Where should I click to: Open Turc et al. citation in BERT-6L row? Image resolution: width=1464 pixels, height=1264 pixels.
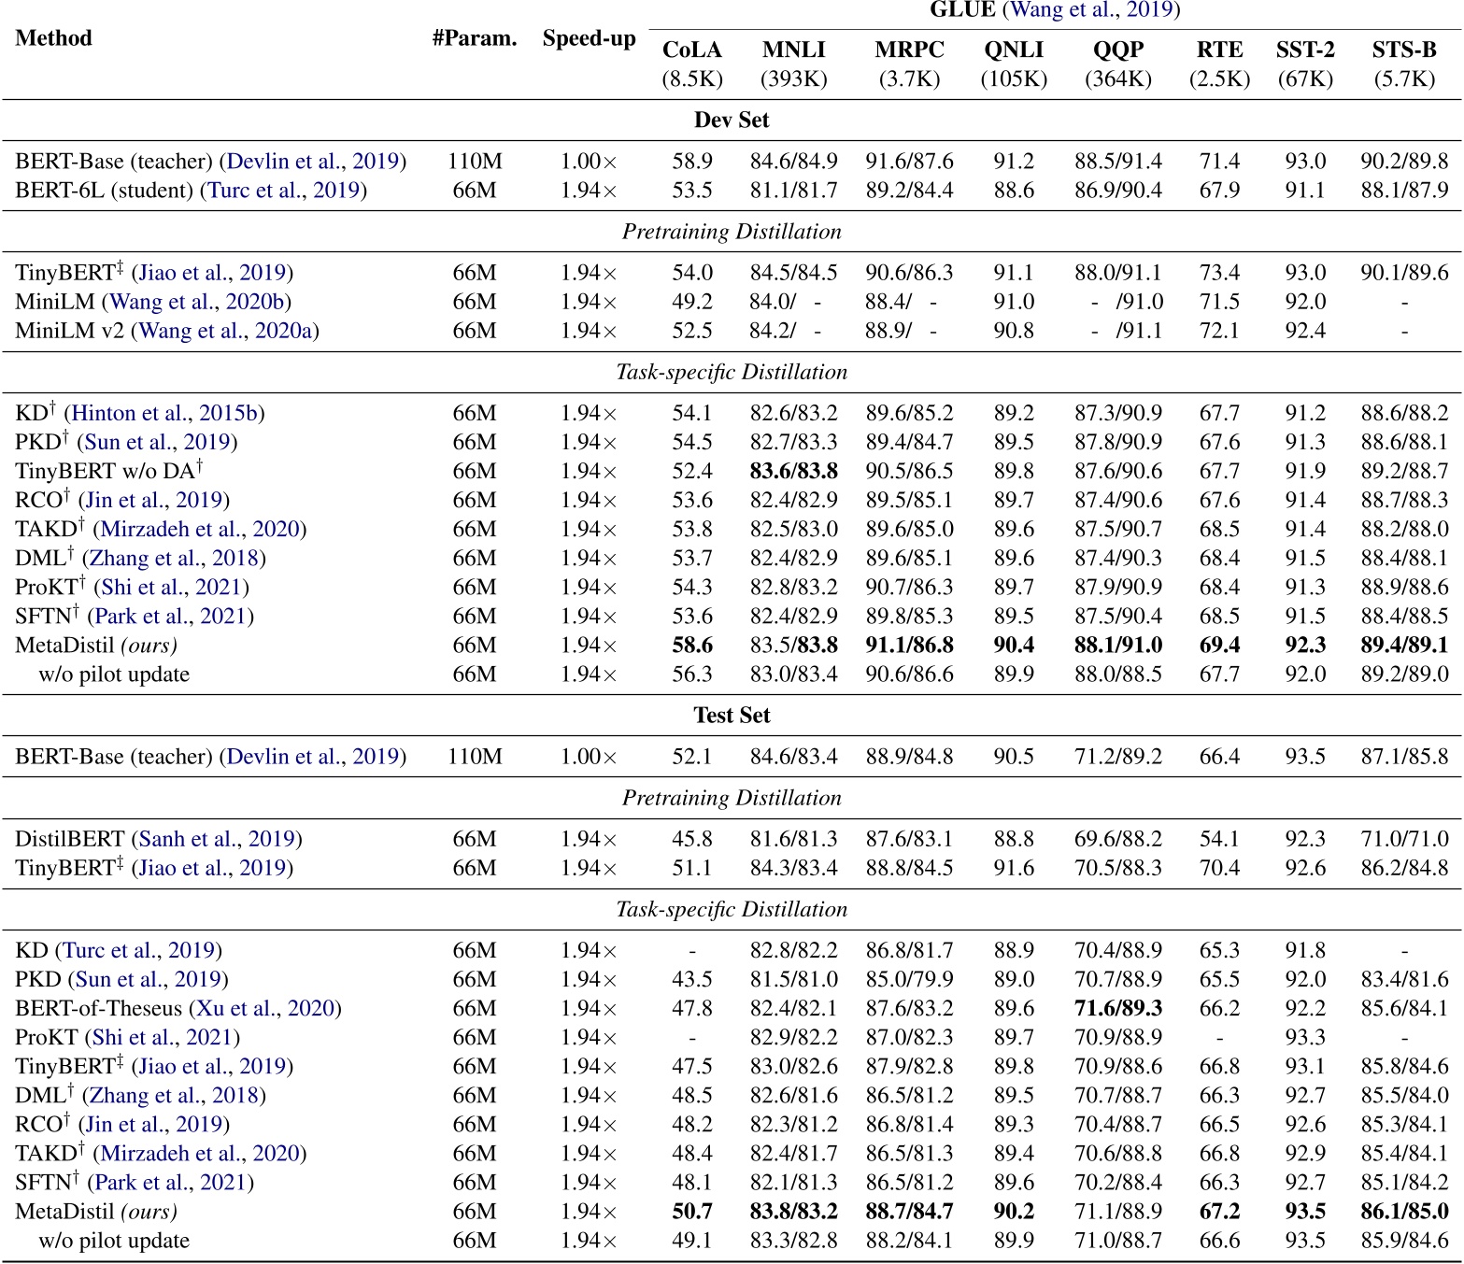tap(283, 191)
